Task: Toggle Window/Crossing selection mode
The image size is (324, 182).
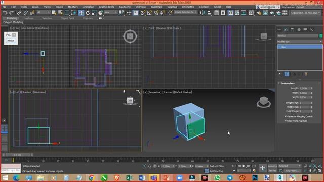Action: point(73,13)
